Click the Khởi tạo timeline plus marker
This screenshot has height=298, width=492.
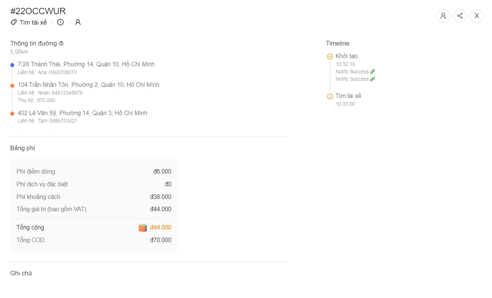pos(330,57)
